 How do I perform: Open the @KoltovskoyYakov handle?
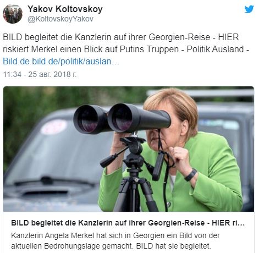[61, 19]
